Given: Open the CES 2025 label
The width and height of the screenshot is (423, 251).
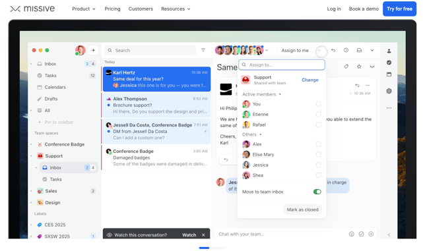Looking at the screenshot, I should [x=55, y=225].
